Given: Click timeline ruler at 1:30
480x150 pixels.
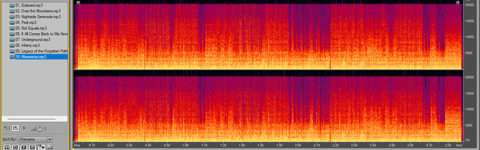Looking at the screenshot, I should tap(242, 145).
